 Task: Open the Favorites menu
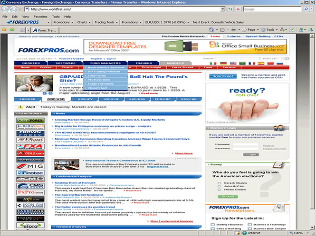coord(40,17)
